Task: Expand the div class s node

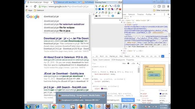Action: 122,51
